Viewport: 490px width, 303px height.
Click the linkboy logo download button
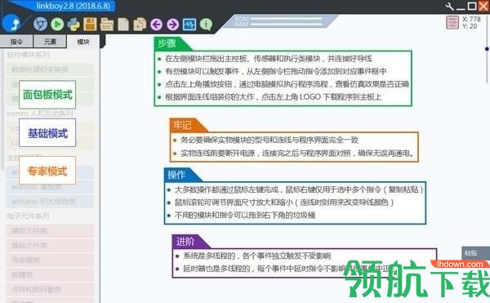[11, 24]
